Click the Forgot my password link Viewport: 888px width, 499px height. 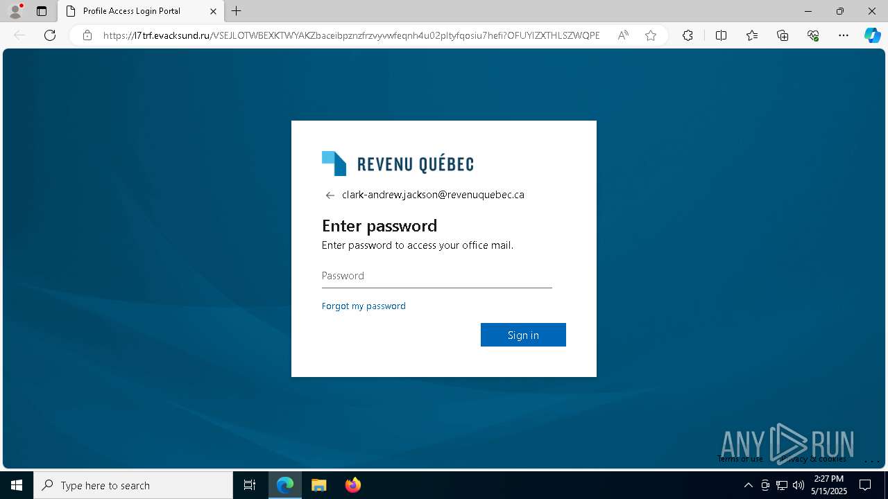tap(364, 306)
